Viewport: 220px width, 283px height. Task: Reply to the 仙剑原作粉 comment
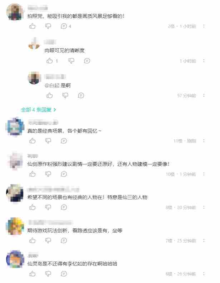(64, 174)
